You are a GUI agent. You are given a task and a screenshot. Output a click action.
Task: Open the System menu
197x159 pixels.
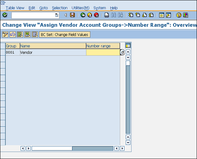click(x=99, y=8)
